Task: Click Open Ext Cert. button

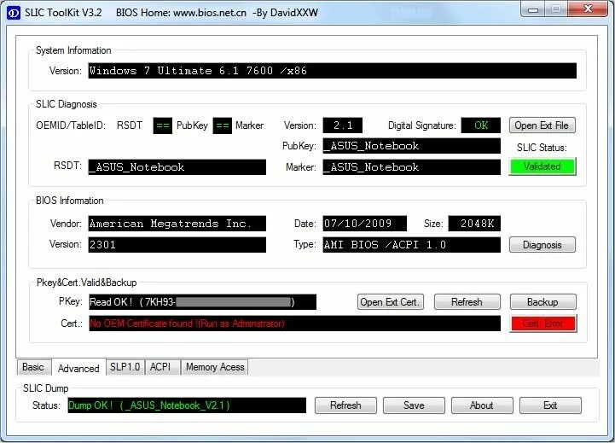Action: tap(391, 302)
